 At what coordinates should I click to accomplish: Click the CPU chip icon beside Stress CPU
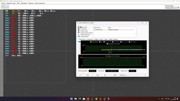[79, 27]
